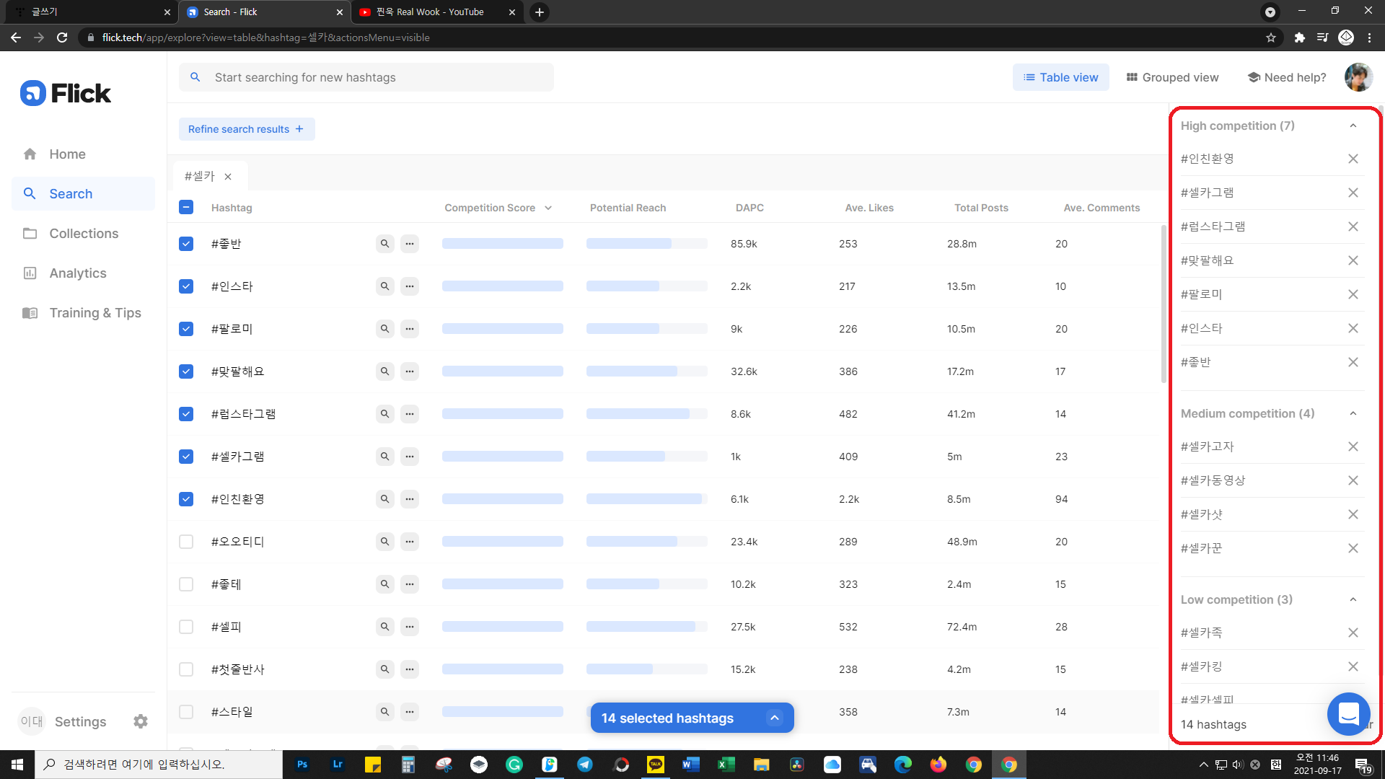
Task: Collapse the High competition section
Action: 1353,126
